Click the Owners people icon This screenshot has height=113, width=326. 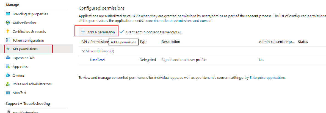[8, 75]
